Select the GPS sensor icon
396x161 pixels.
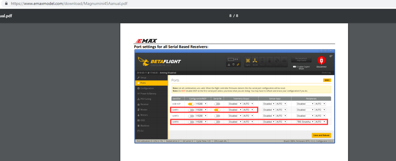point(277,62)
